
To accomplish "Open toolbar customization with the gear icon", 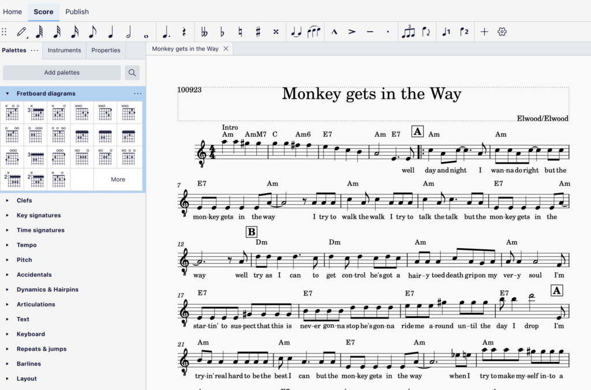I will click(502, 32).
